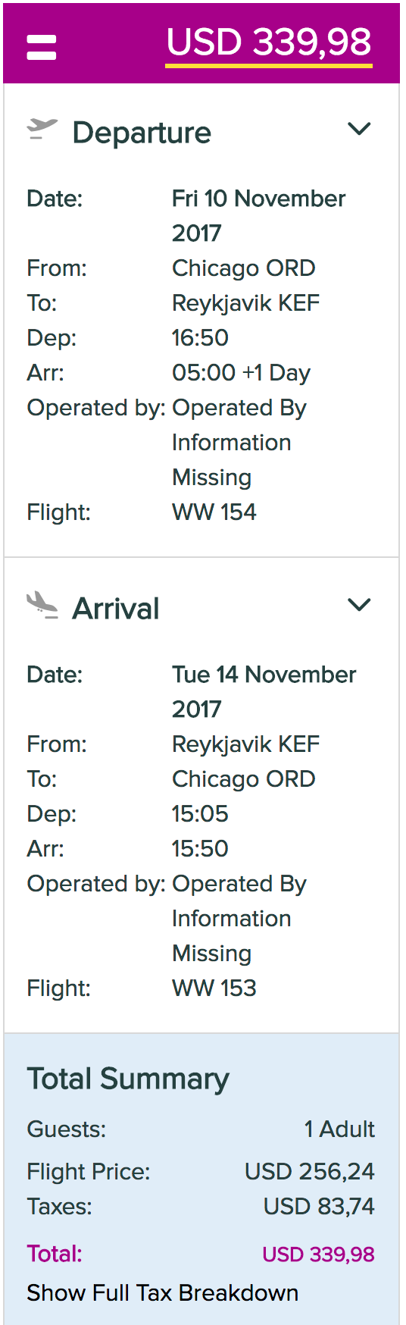Click departure destination Reykjavik KEF
406x1325 pixels.
(x=245, y=303)
